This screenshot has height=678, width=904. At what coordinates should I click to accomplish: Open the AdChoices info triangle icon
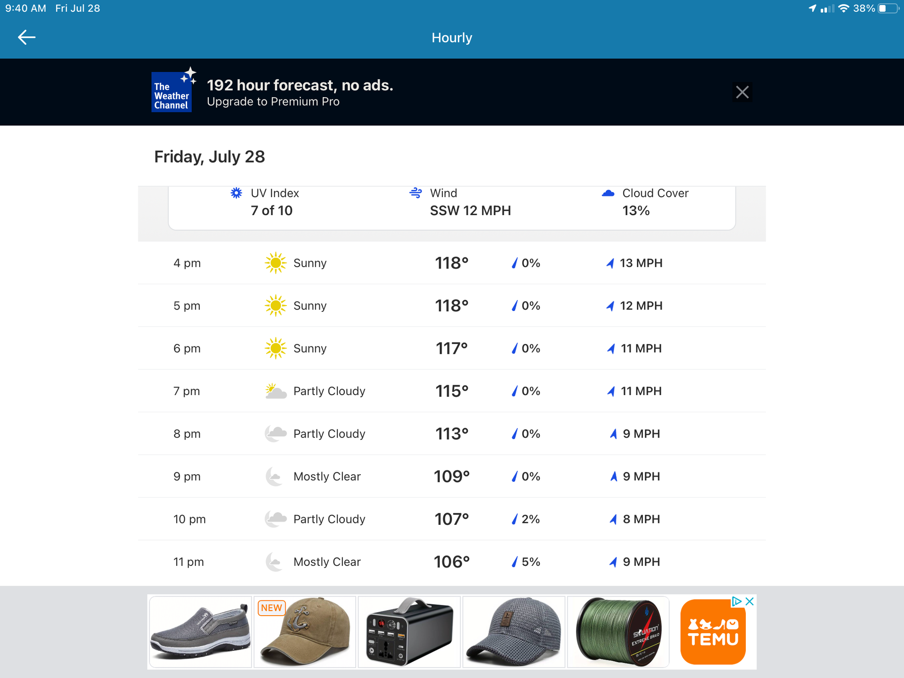click(x=737, y=601)
